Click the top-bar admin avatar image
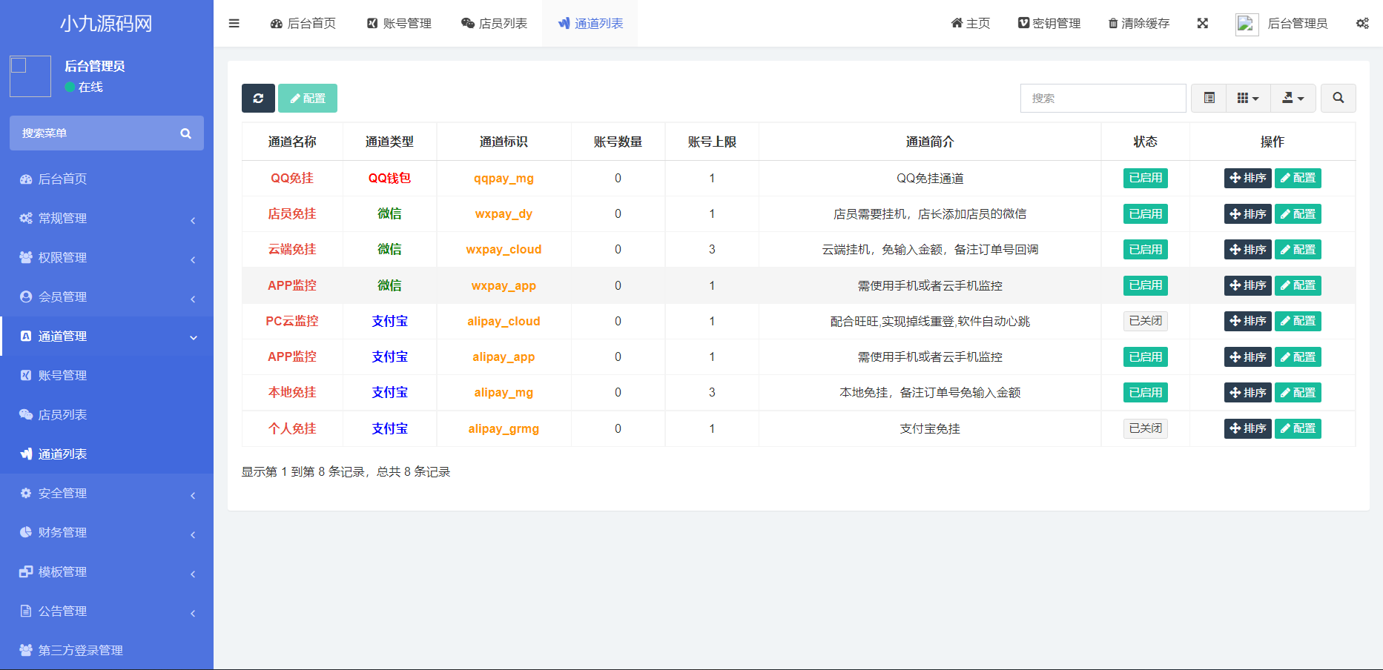The image size is (1383, 670). (1247, 24)
